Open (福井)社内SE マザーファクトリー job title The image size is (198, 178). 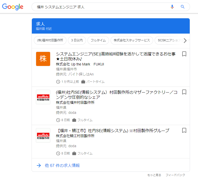[117, 95]
